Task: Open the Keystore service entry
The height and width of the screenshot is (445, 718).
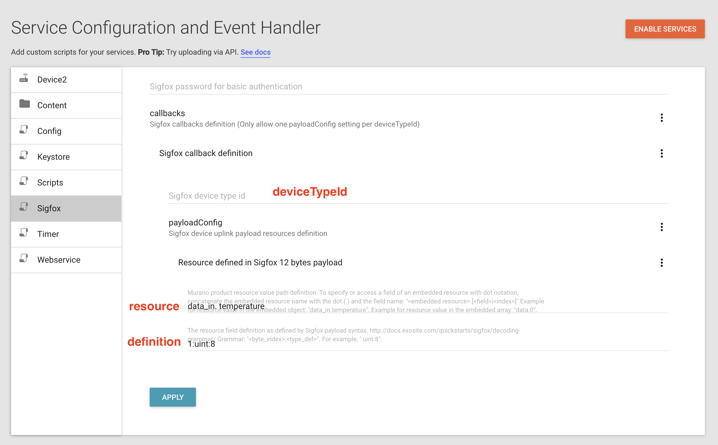Action: [x=66, y=157]
